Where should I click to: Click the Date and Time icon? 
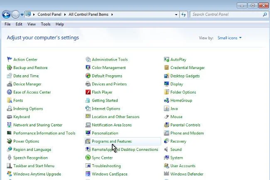[9, 76]
